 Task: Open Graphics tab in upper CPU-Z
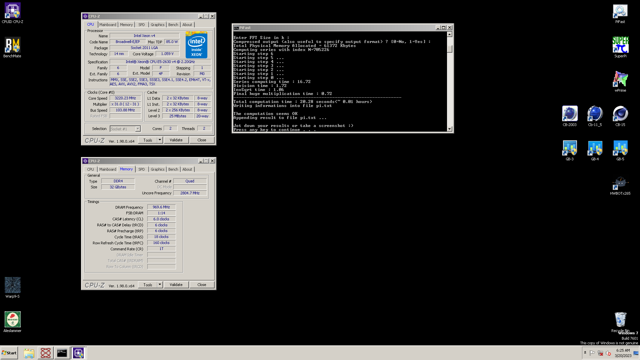[157, 25]
